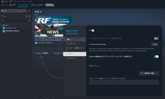Select the 一般 settings tab

click(75, 40)
